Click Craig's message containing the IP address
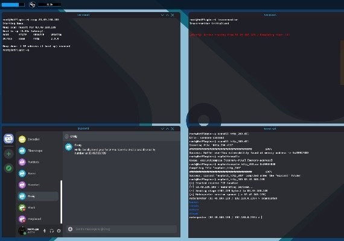 click(115, 151)
